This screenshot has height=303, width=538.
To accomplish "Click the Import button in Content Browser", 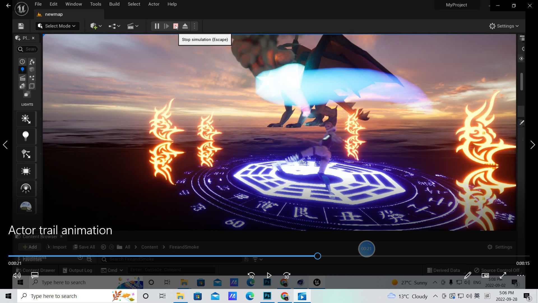I will point(56,247).
